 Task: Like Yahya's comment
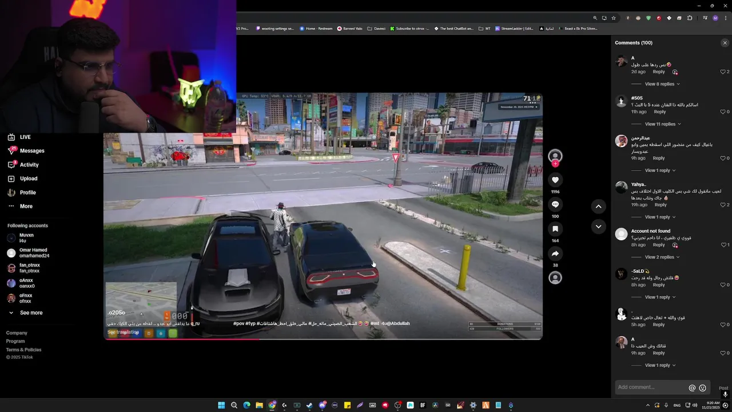coord(723,205)
